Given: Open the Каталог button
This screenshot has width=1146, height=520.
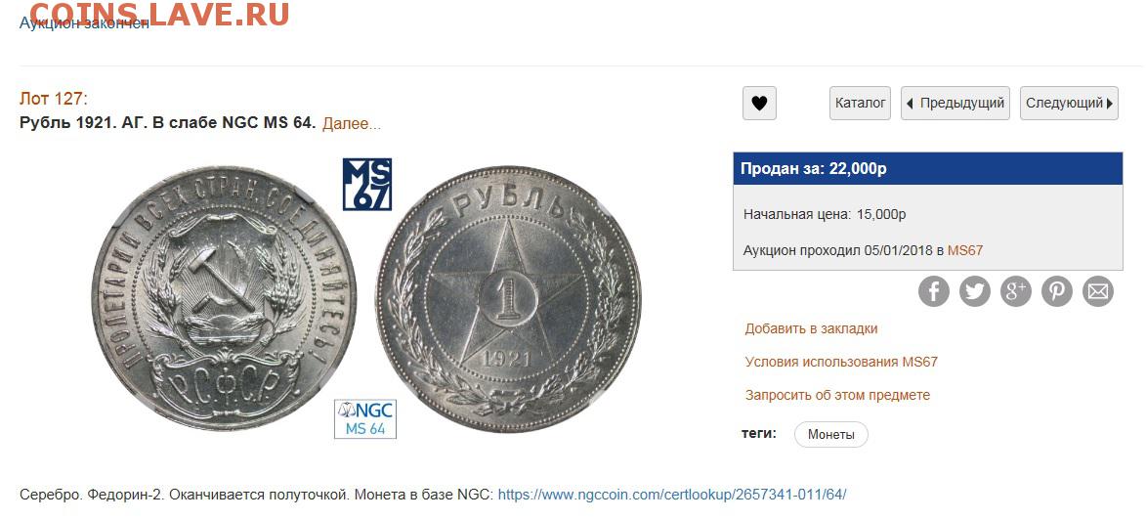Looking at the screenshot, I should coord(860,104).
